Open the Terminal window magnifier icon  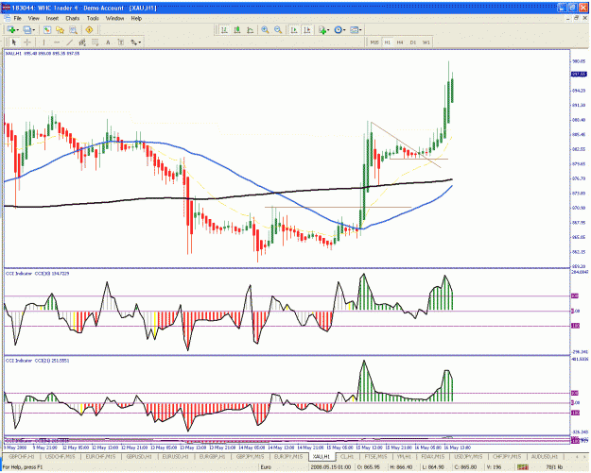(73, 29)
